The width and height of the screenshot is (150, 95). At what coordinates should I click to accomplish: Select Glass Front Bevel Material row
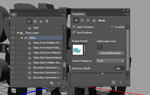tap(36, 47)
